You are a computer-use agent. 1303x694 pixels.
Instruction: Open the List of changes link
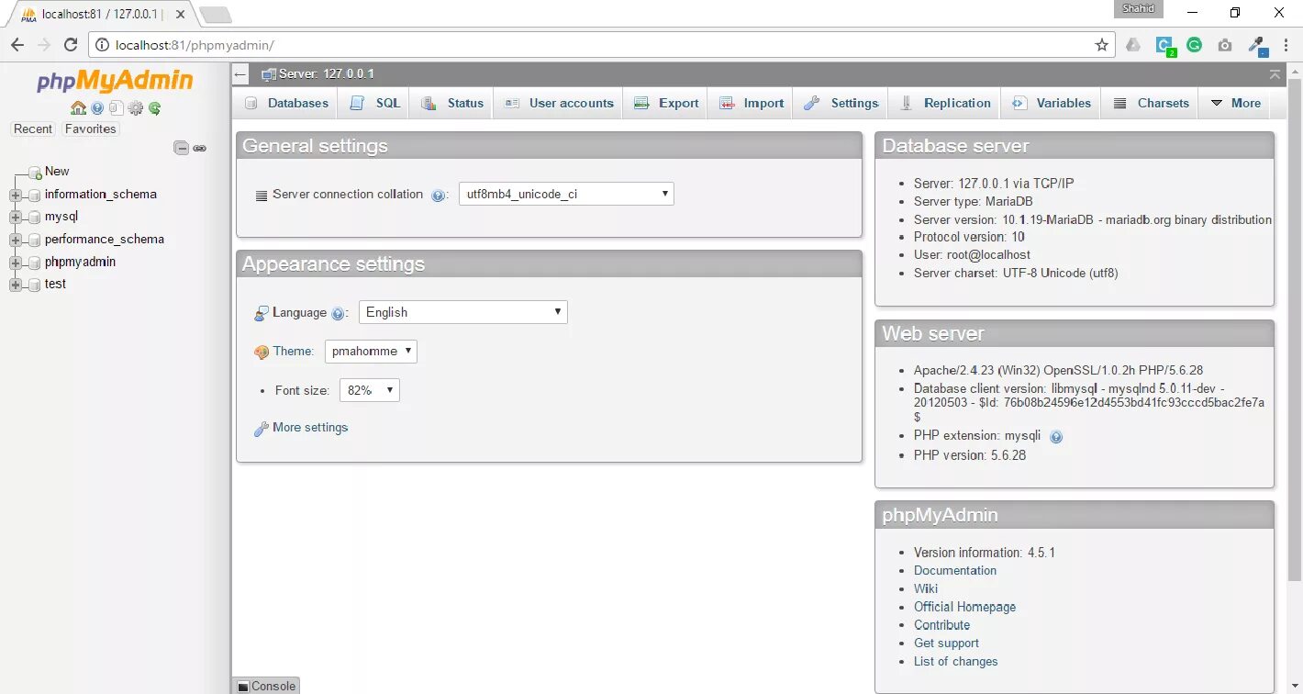click(x=956, y=662)
